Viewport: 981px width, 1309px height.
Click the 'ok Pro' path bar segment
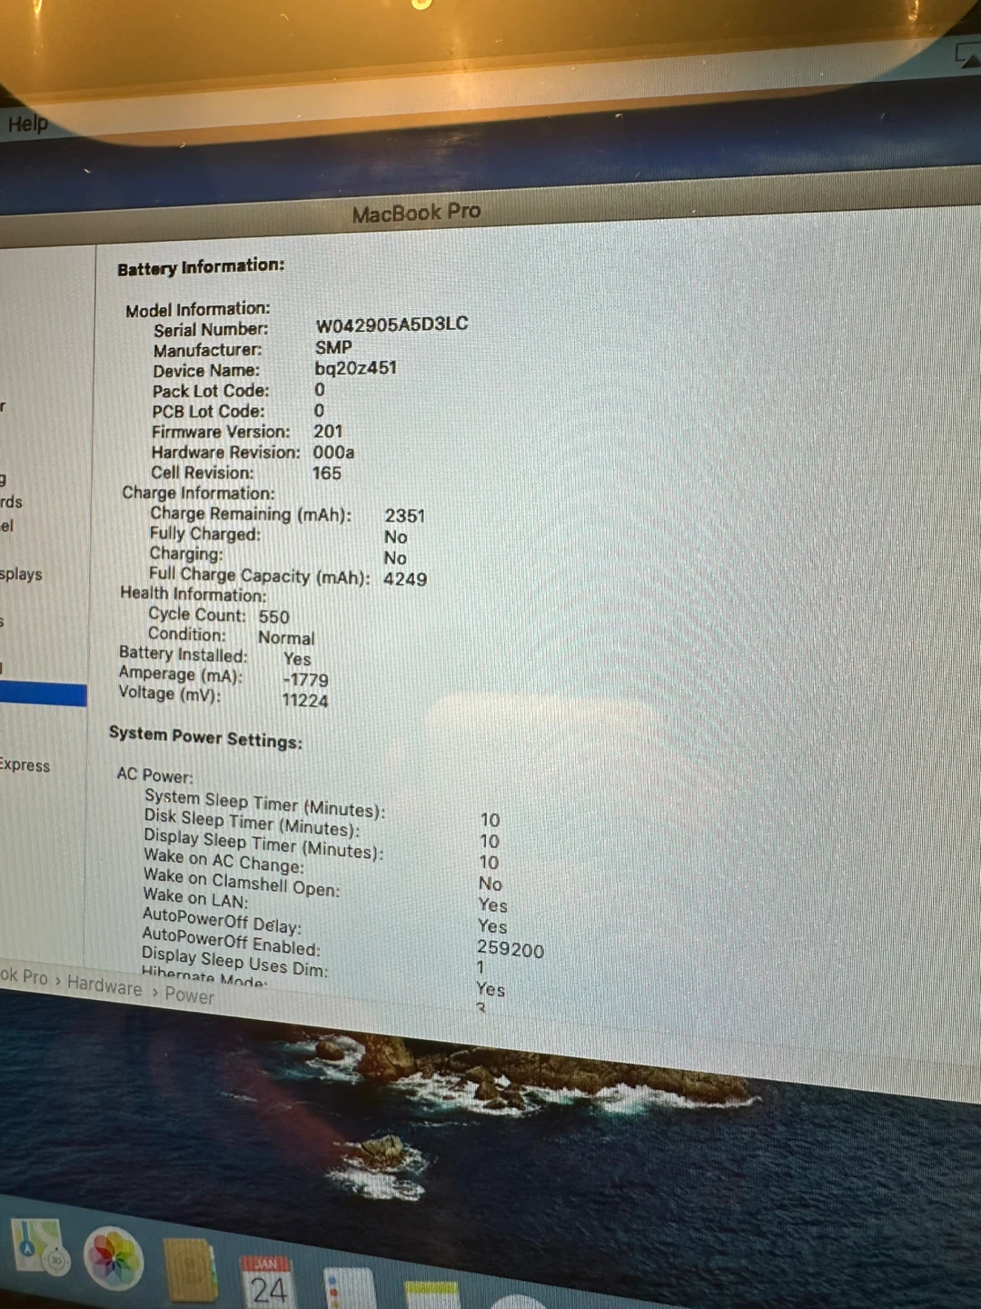click(x=24, y=976)
